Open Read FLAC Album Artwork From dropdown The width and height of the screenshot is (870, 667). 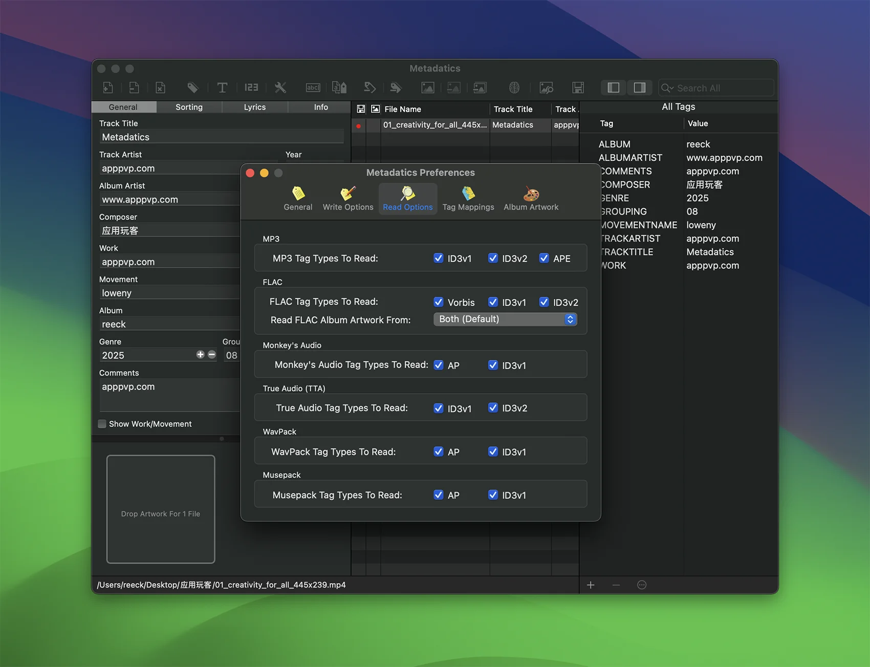(505, 319)
